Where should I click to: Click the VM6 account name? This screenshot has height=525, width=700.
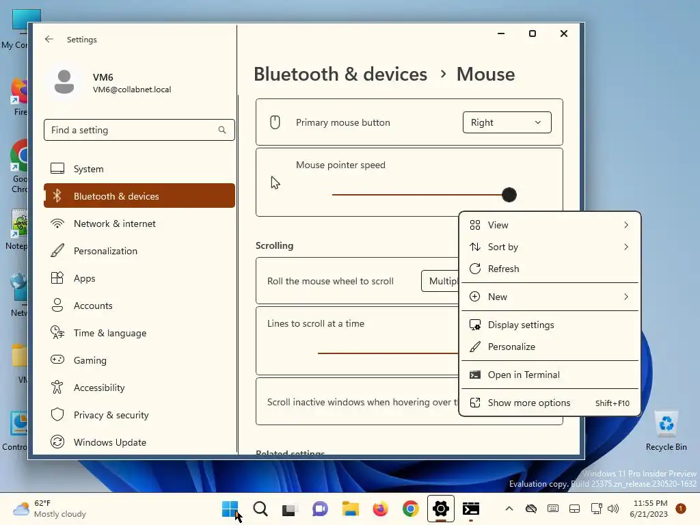103,77
